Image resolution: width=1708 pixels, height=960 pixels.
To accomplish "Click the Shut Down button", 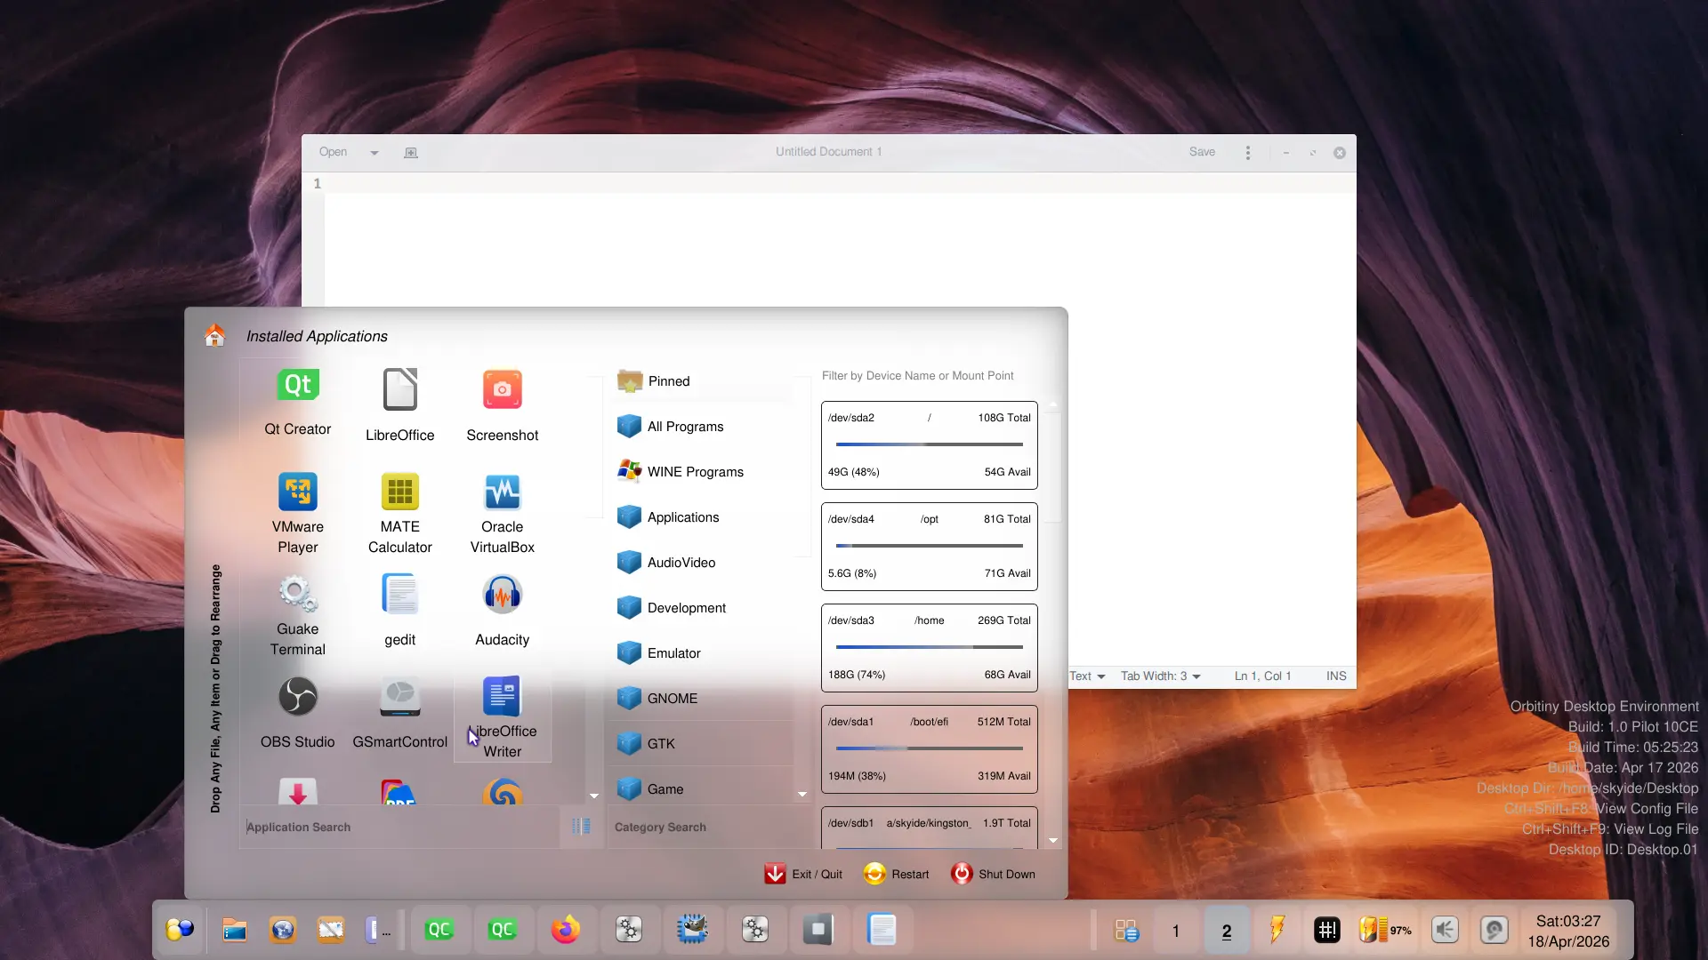I will coord(993,875).
